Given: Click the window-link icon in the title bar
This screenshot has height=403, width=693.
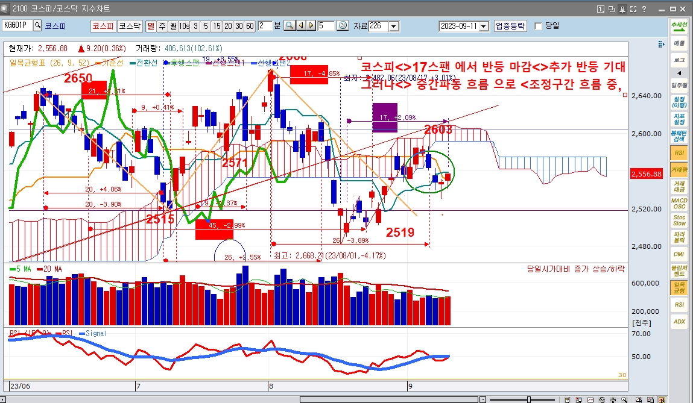Looking at the screenshot, I should (611, 9).
